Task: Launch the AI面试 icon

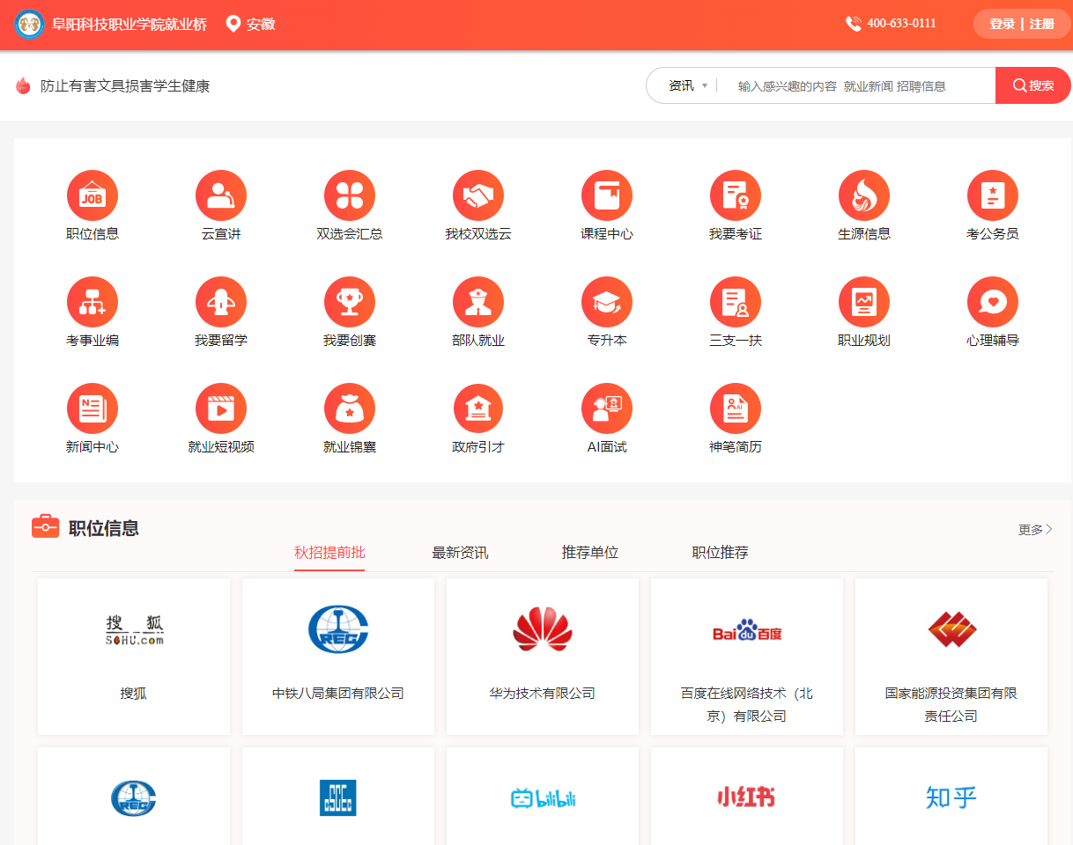Action: coord(607,408)
